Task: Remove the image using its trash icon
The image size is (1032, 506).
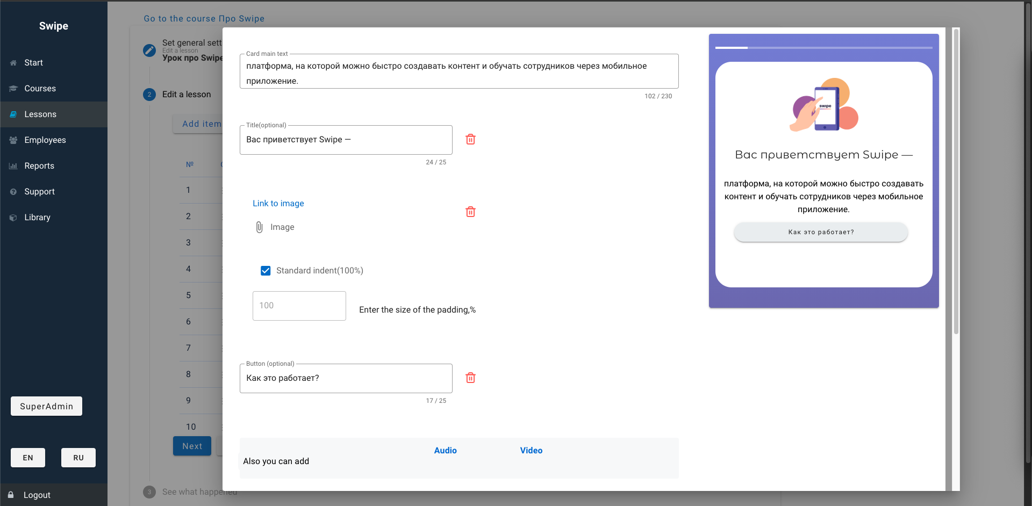Action: (470, 212)
